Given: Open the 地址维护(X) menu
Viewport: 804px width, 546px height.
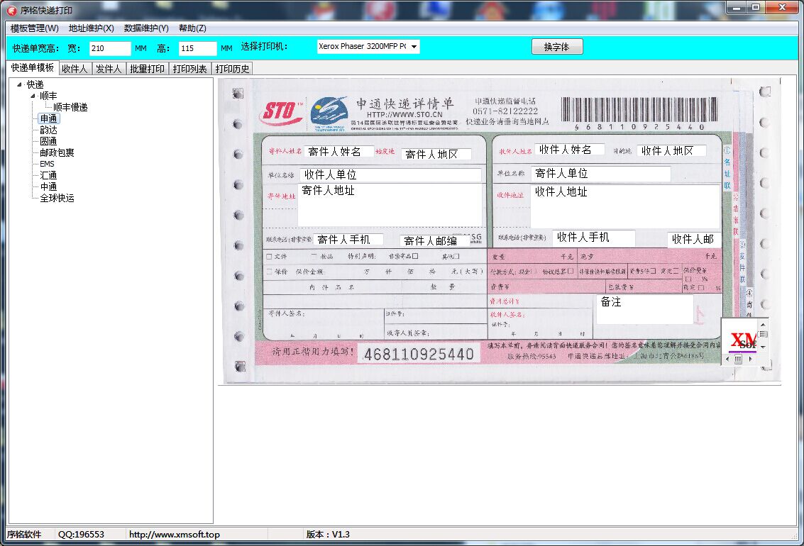Looking at the screenshot, I should 92,28.
